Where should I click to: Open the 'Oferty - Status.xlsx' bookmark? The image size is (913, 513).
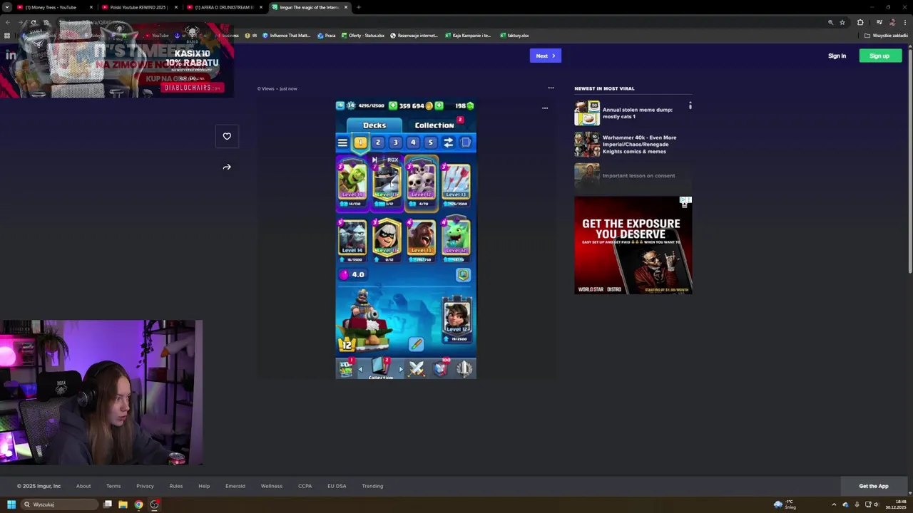point(363,35)
